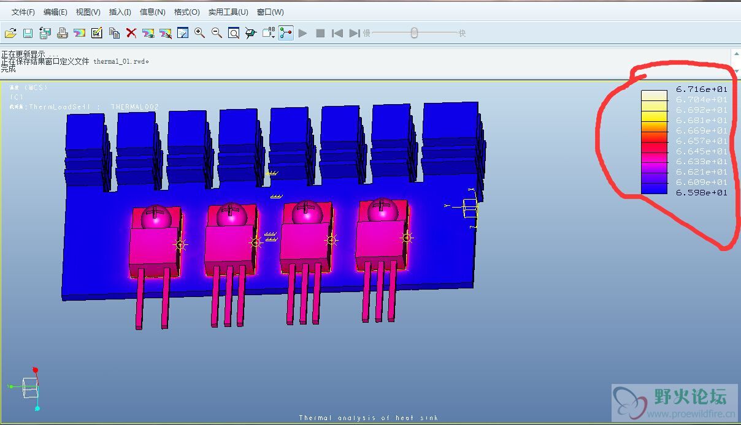Click the model query/probe icon

(251, 33)
